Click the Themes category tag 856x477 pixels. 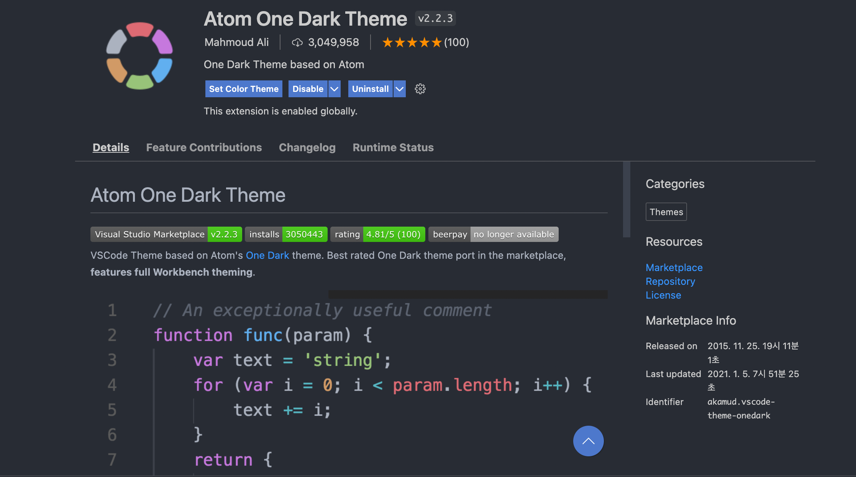pos(666,212)
